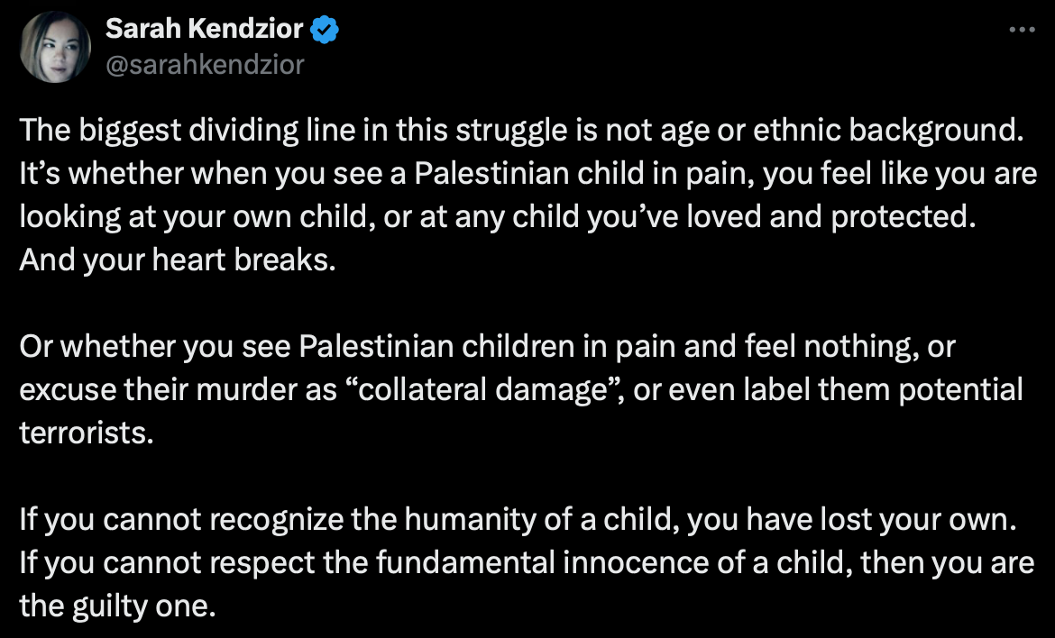Click the quoted phrase "collateral damage"
The width and height of the screenshot is (1055, 638).
(x=482, y=390)
